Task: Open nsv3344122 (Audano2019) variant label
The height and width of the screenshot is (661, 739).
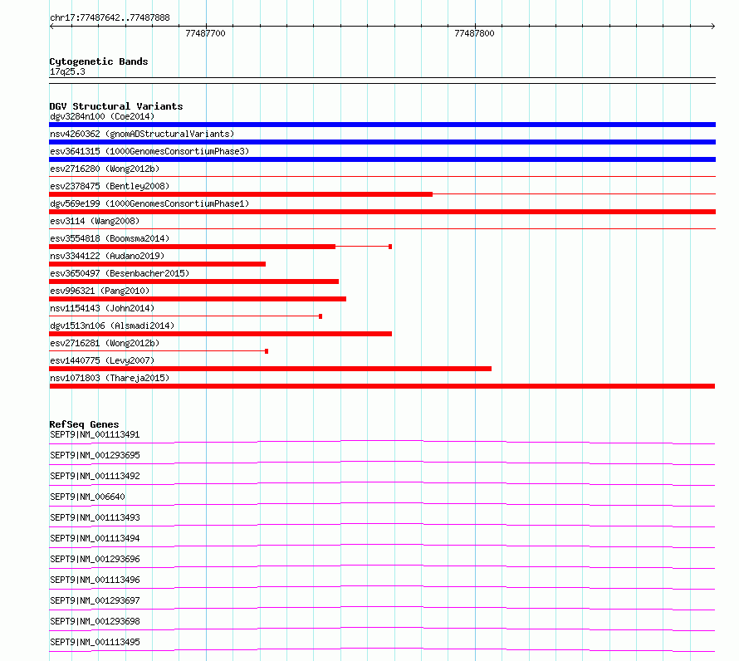Action: [107, 256]
